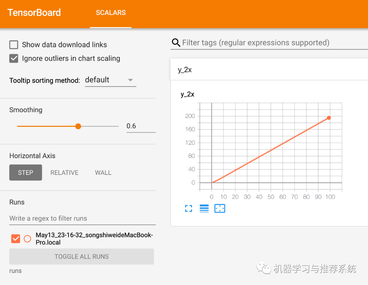Switch to the SCALARS tab
368x285 pixels.
pos(111,13)
